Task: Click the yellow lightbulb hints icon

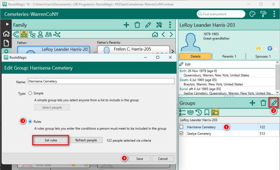Action: pos(258,48)
